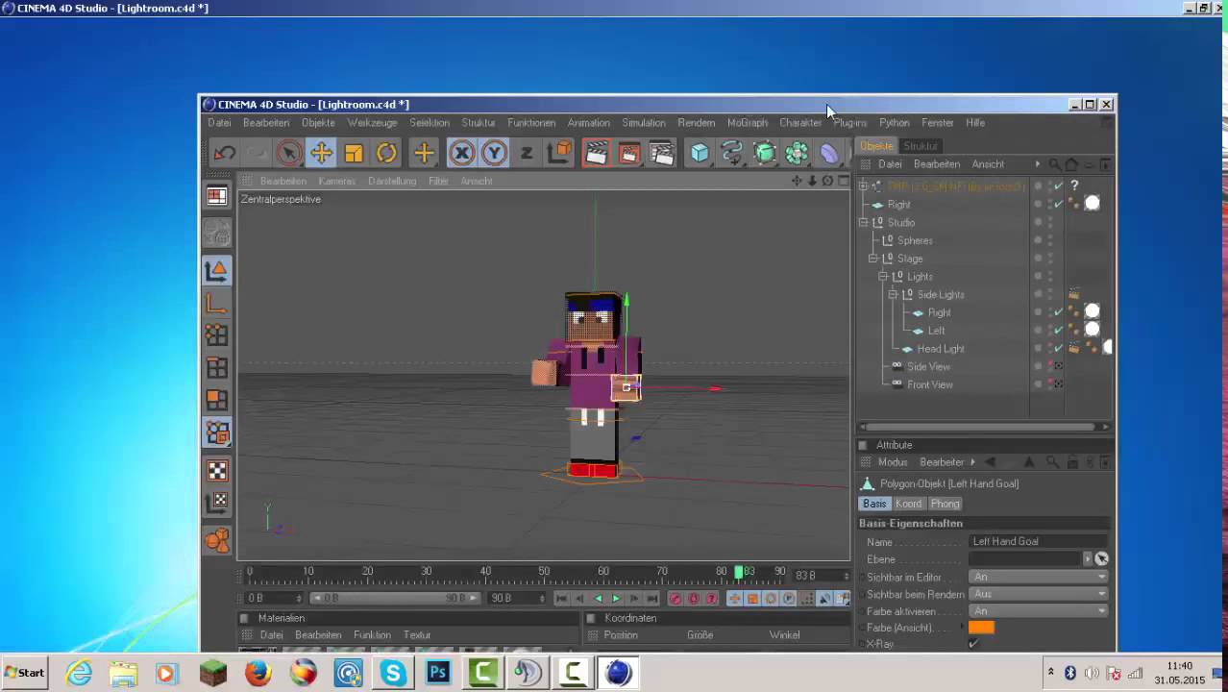Activate the Rotate tool

(x=386, y=153)
